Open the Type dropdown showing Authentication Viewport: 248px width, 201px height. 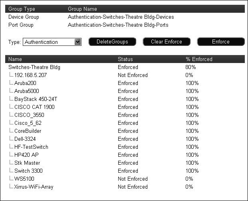[x=52, y=42]
